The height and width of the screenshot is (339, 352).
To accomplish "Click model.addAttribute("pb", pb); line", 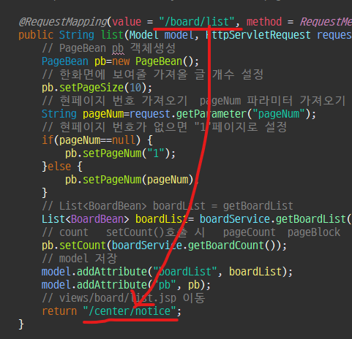I will 126,285.
